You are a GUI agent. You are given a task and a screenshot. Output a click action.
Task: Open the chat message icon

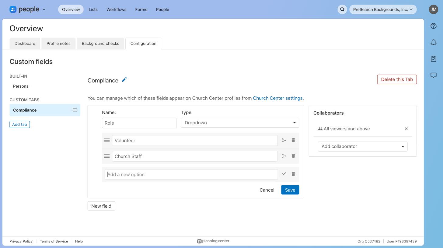coord(434,75)
